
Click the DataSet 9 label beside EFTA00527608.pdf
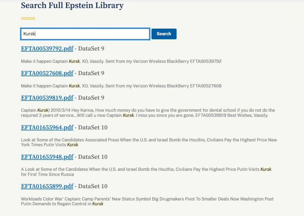click(91, 73)
